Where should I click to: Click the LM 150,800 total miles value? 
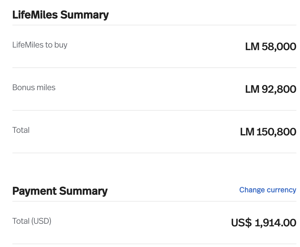tap(268, 132)
